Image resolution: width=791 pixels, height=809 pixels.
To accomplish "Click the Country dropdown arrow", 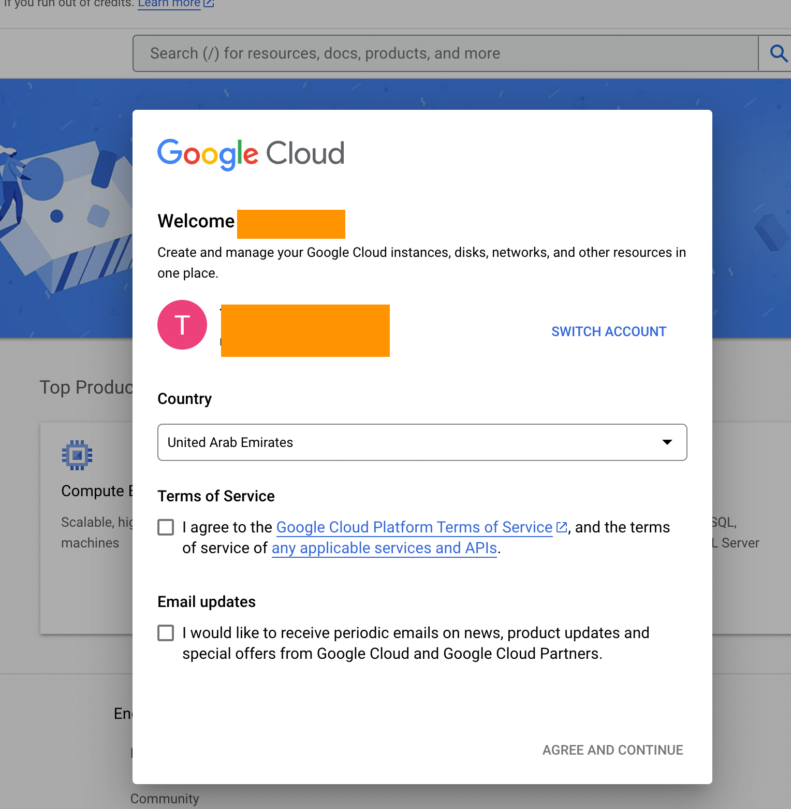I will point(667,442).
